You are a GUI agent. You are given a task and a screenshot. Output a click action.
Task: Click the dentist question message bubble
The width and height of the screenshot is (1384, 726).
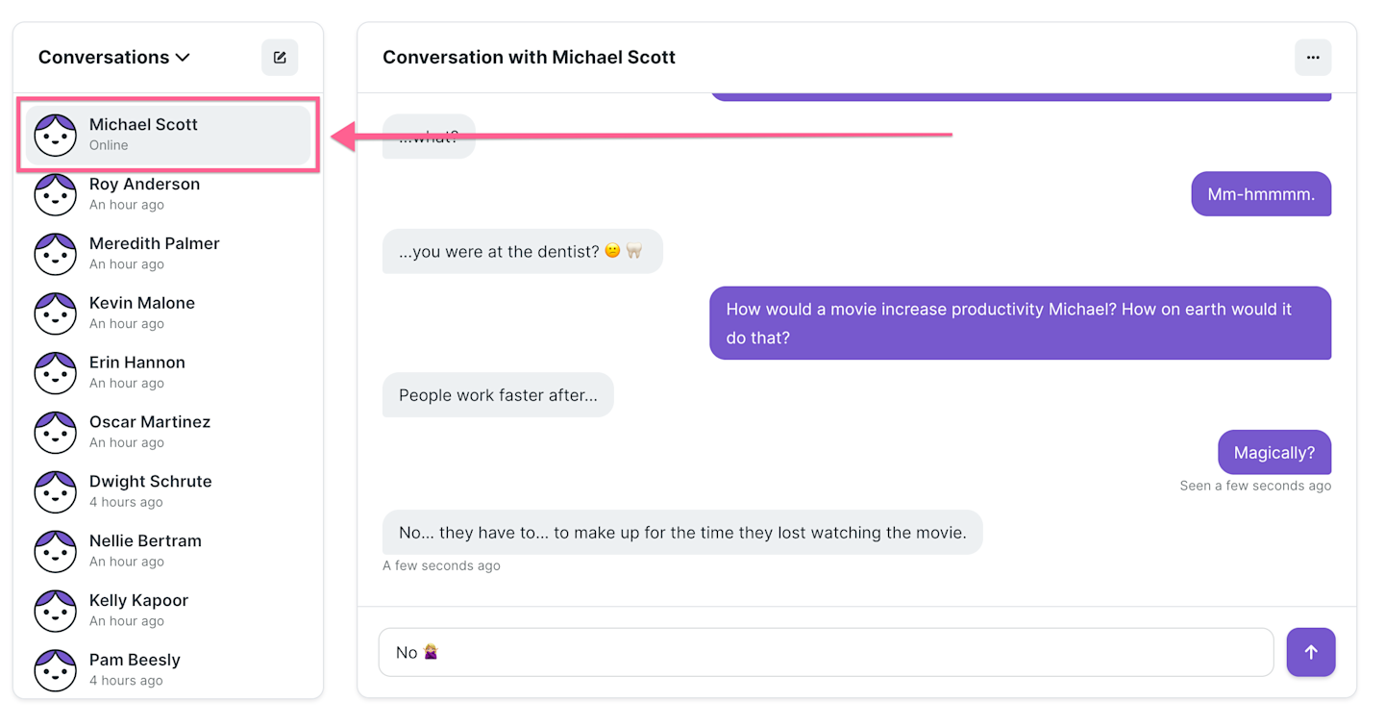(x=522, y=252)
